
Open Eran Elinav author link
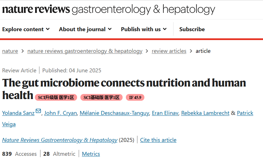165,113
